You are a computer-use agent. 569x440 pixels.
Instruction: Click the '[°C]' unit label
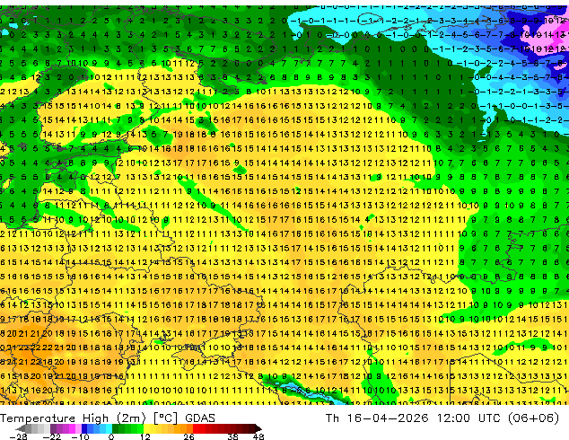pyautogui.click(x=165, y=418)
